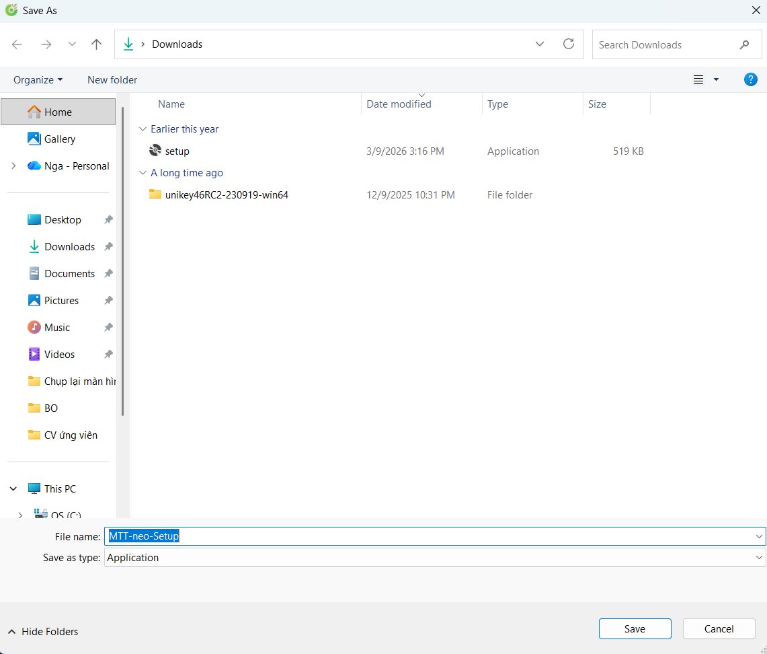Screen dimensions: 767x654
Task: Click the unikey folder icon
Action: 155,194
